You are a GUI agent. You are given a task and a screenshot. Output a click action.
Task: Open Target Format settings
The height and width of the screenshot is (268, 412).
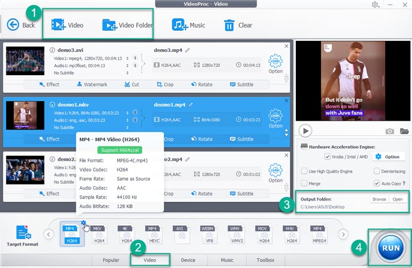coord(23,235)
